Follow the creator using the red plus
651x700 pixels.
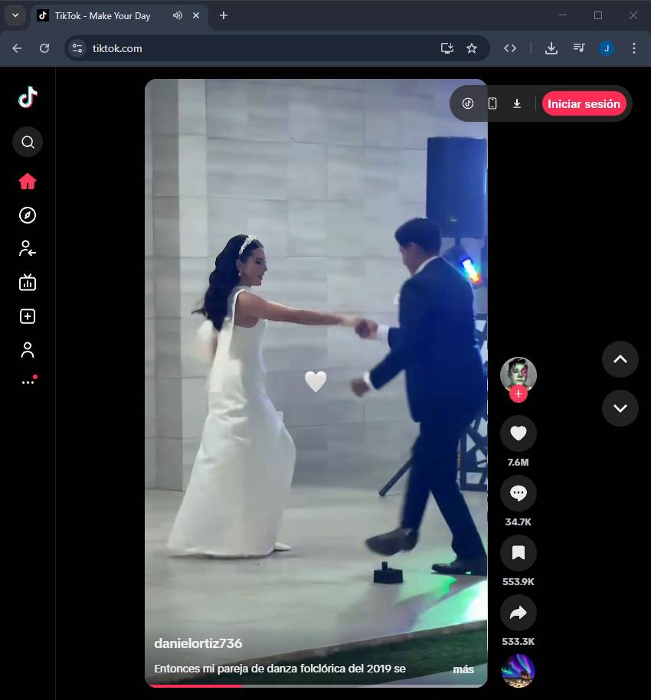(519, 394)
